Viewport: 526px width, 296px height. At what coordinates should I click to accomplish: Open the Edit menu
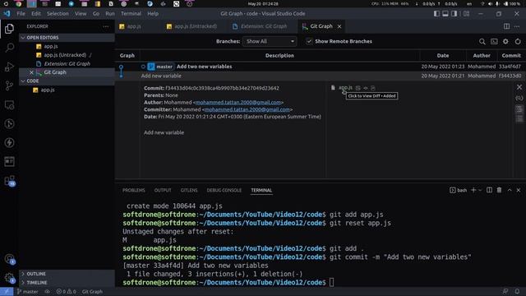(36, 14)
